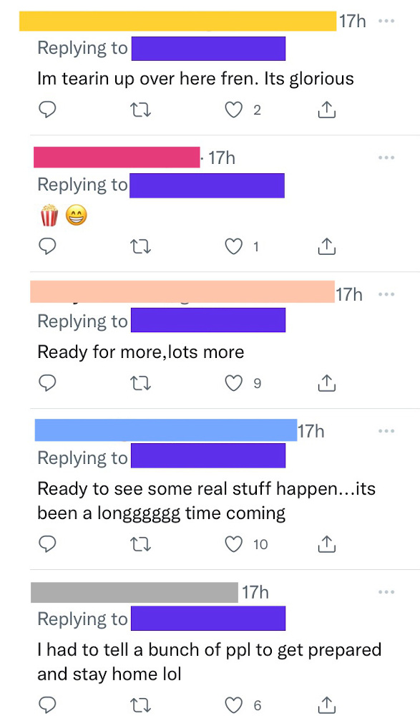Share the "Im tearin up" tweet
Screen dimensions: 420x716
pyautogui.click(x=327, y=110)
